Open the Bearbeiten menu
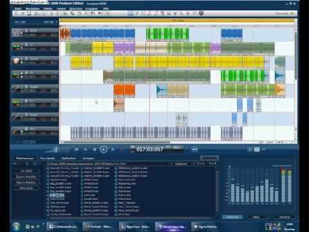This screenshot has height=232, width=309. tap(32, 8)
